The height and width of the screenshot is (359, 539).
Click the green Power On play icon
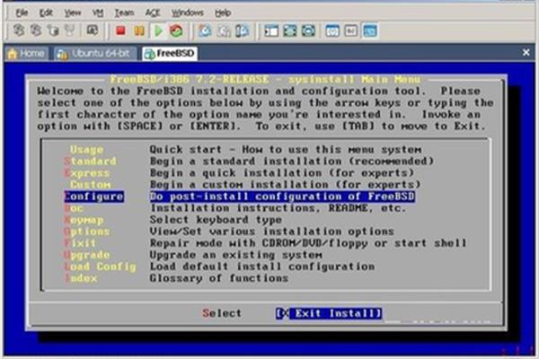click(x=158, y=31)
